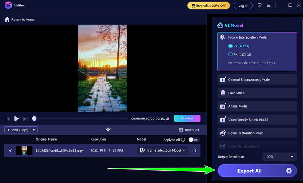The height and width of the screenshot is (183, 303).
Task: Open the feedback icon in title bar
Action: click(x=260, y=5)
